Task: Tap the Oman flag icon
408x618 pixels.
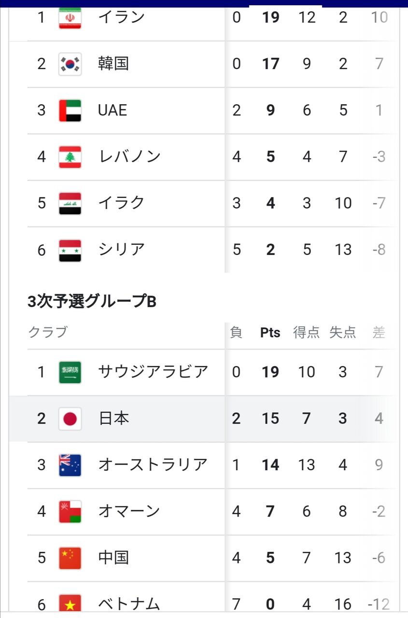Action: coord(70,511)
